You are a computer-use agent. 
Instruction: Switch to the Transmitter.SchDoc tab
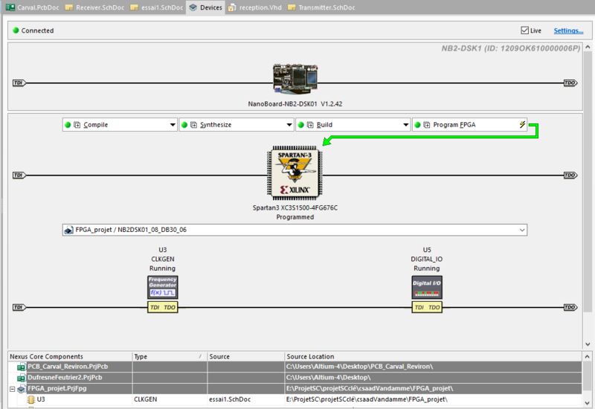324,7
